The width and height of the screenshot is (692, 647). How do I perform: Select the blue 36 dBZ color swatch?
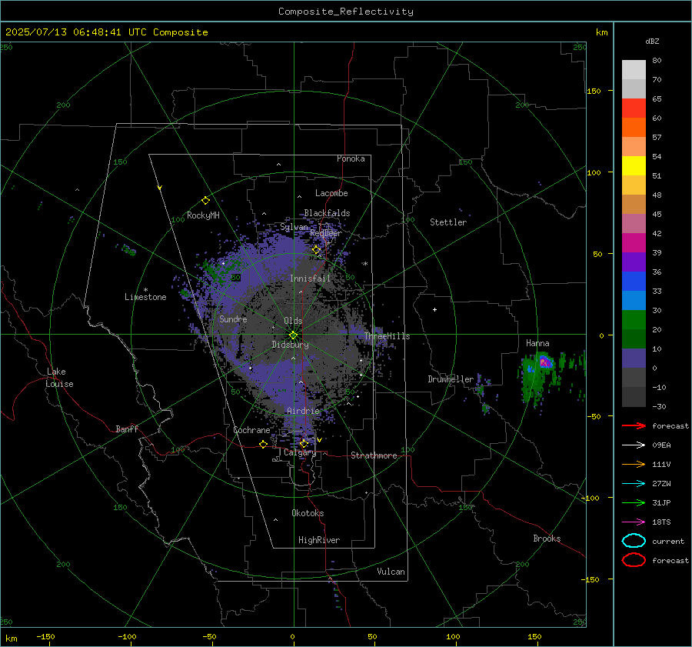click(634, 281)
